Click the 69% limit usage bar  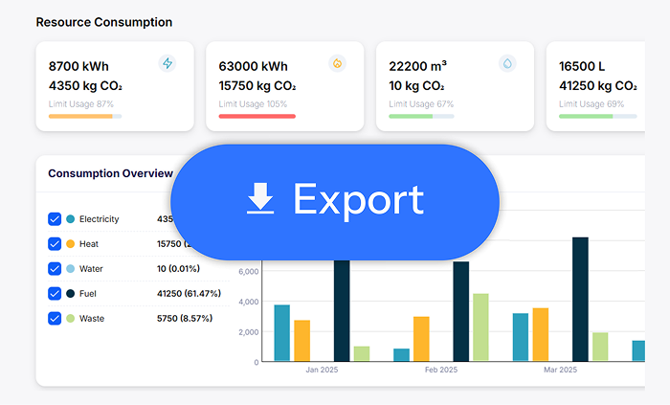[598, 116]
